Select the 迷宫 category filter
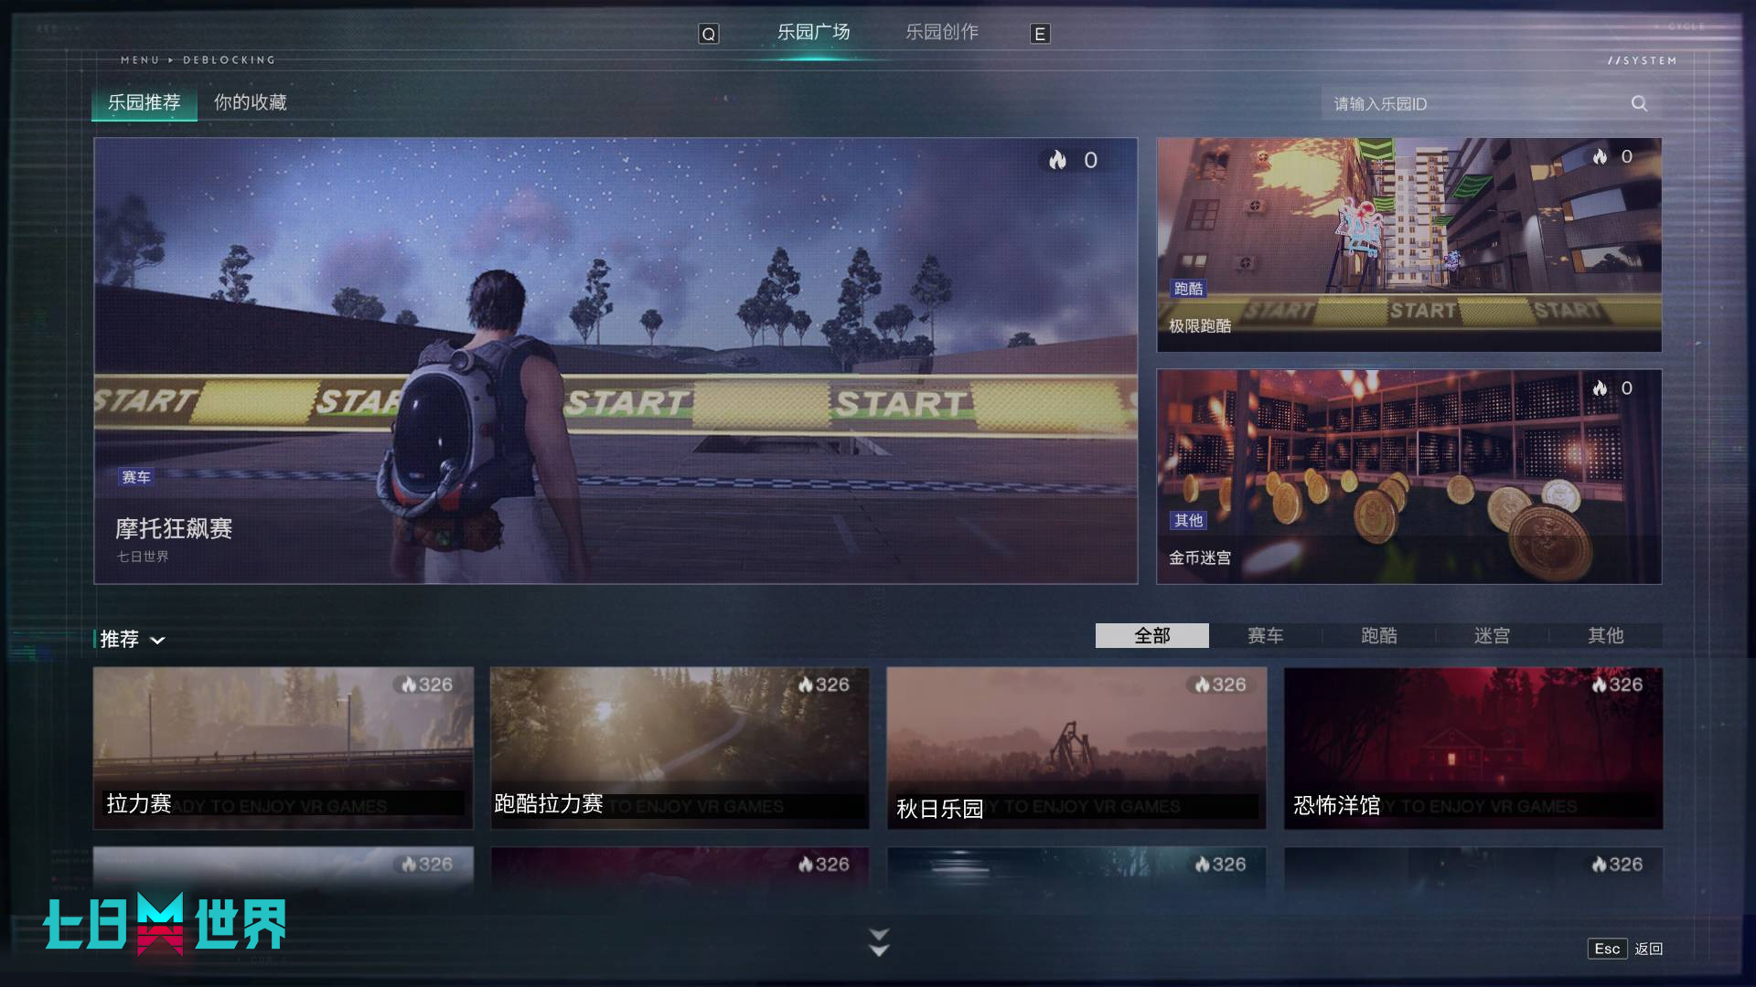Viewport: 1756px width, 987px height. coord(1492,636)
